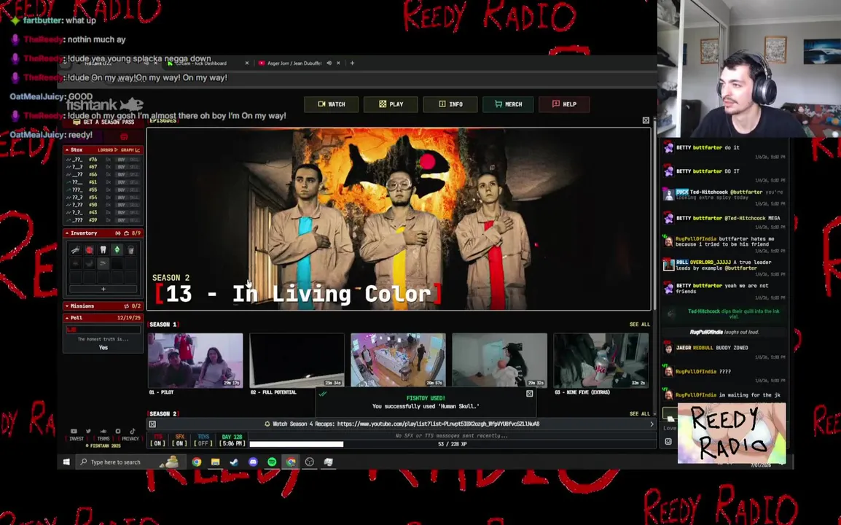
Task: Open Fishtank Twitter social link
Action: coord(88,431)
